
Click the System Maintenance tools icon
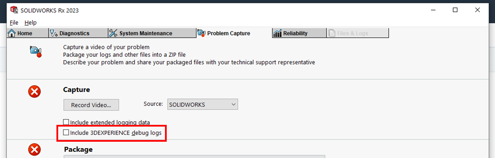(x=113, y=33)
